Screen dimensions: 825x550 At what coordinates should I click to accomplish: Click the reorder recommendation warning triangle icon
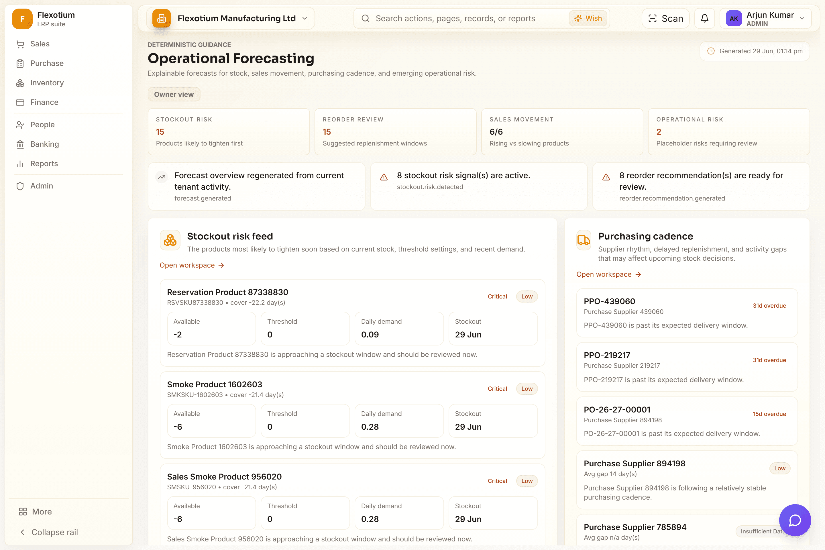click(x=606, y=177)
